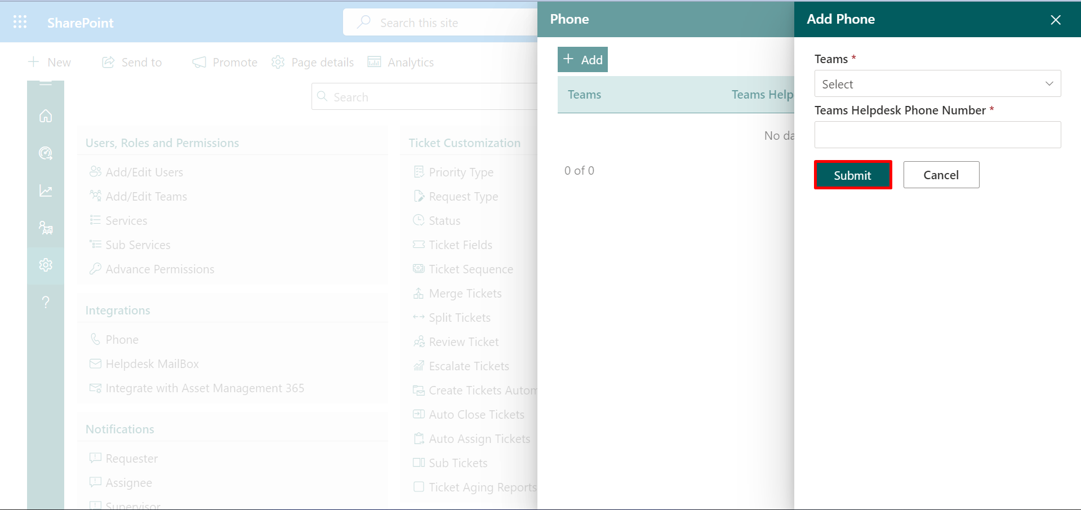Click the Search this site box
This screenshot has width=1081, height=510.
click(x=441, y=22)
